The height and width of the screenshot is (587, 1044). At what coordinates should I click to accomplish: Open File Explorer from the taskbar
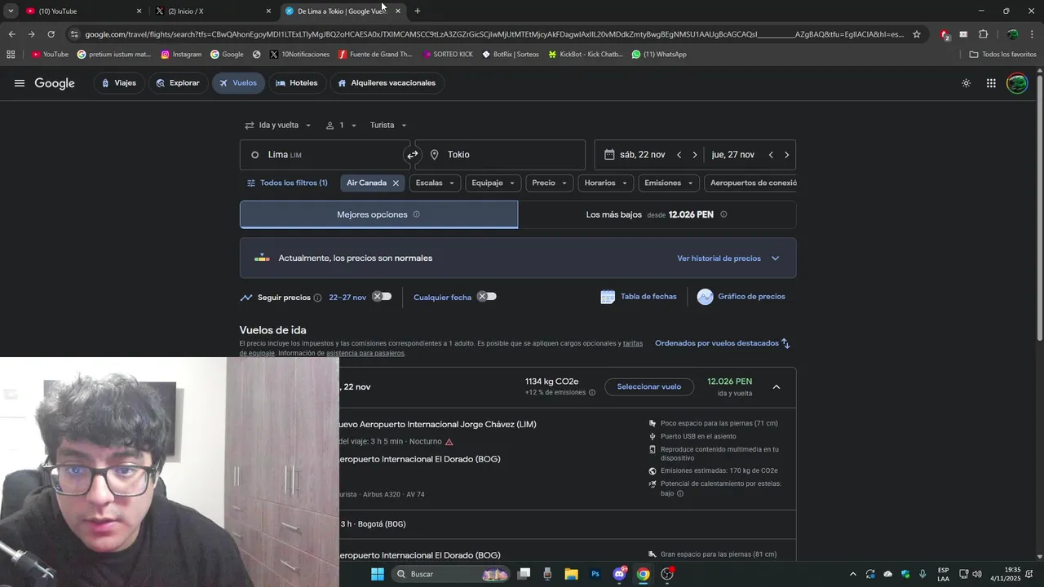point(571,574)
